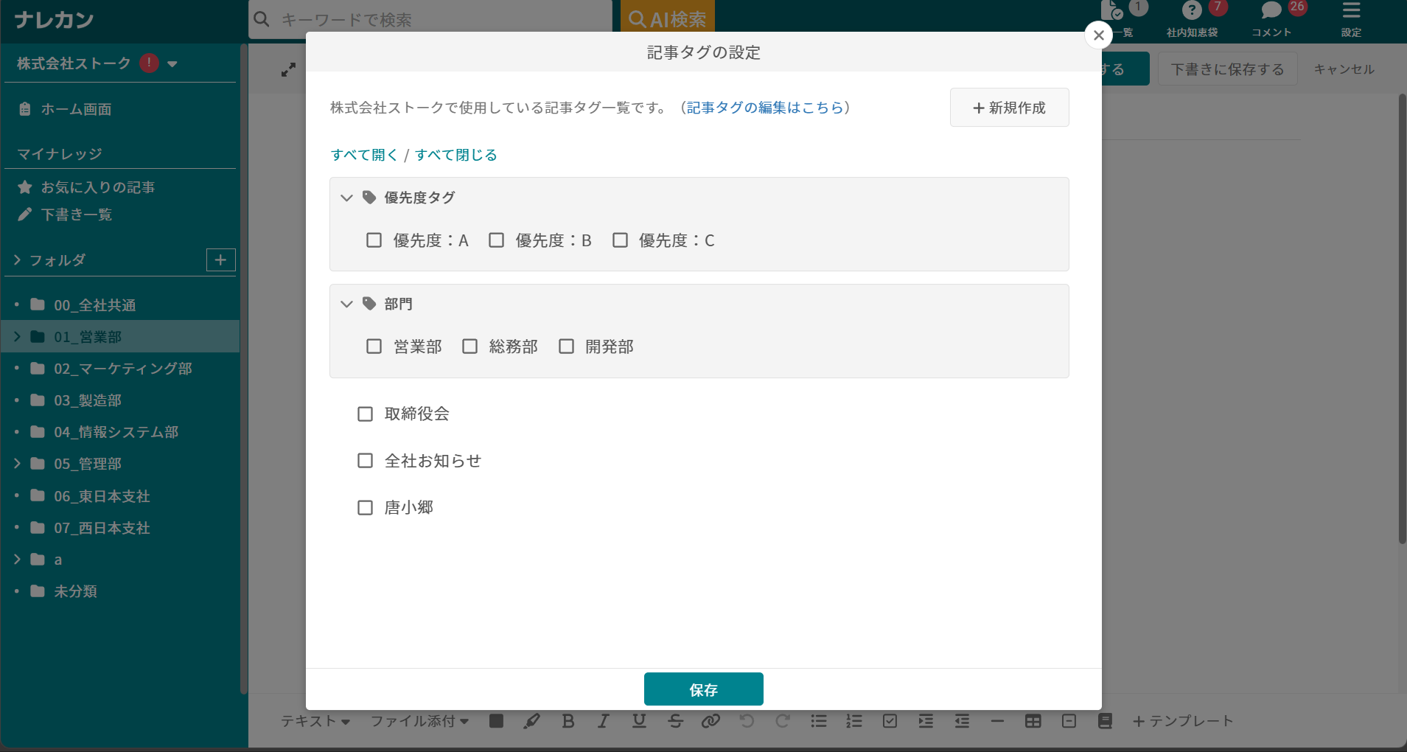Insert a numbered list

pos(854,721)
